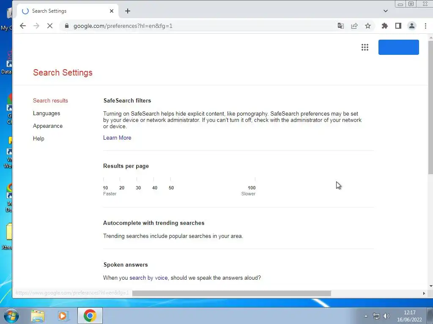Toggle the browser side panel icon
The image size is (433, 324).
pos(398,26)
